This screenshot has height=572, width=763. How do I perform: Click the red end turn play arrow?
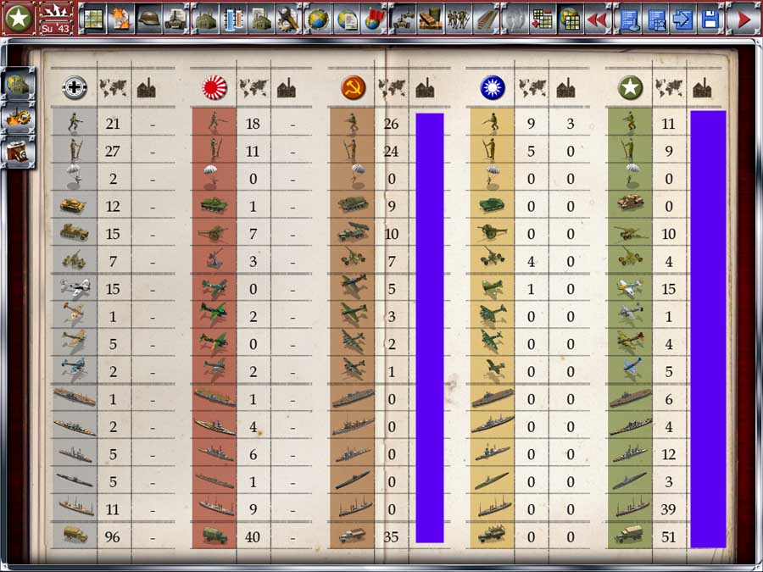click(x=744, y=19)
